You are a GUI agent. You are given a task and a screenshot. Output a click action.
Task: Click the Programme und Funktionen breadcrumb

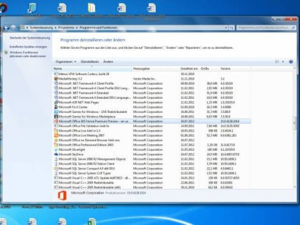pyautogui.click(x=98, y=28)
